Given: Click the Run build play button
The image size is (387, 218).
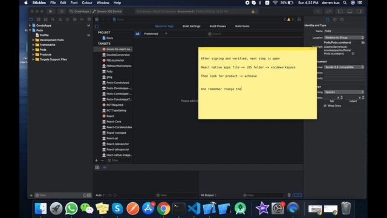Looking at the screenshot, I should tap(51, 12).
